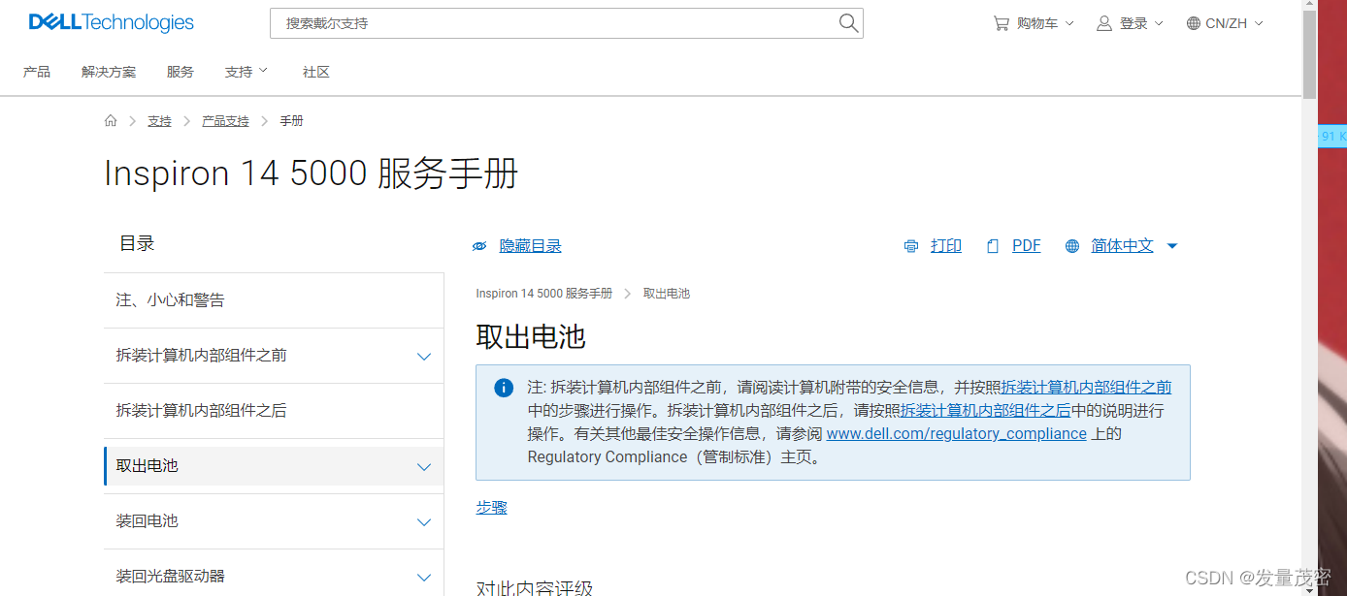Select 装回电池 contents entry

tap(274, 521)
